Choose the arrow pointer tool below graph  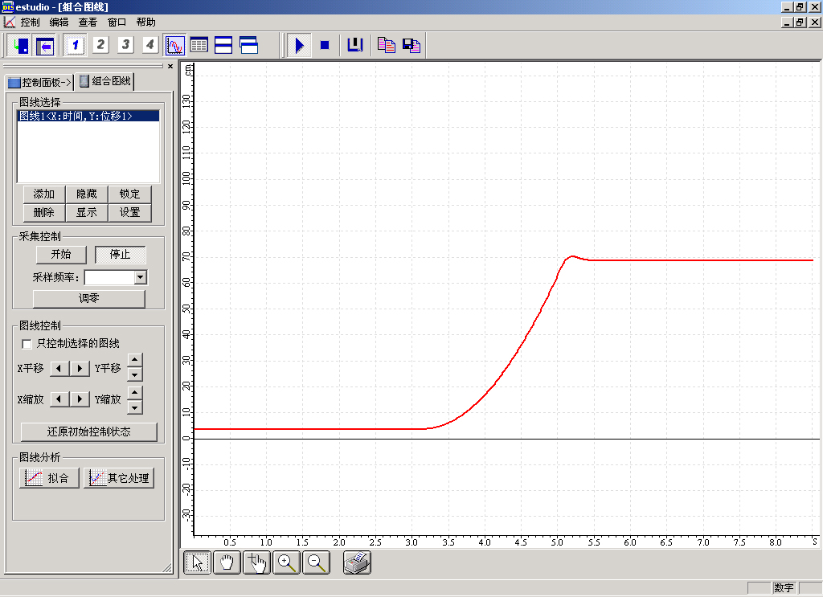198,562
